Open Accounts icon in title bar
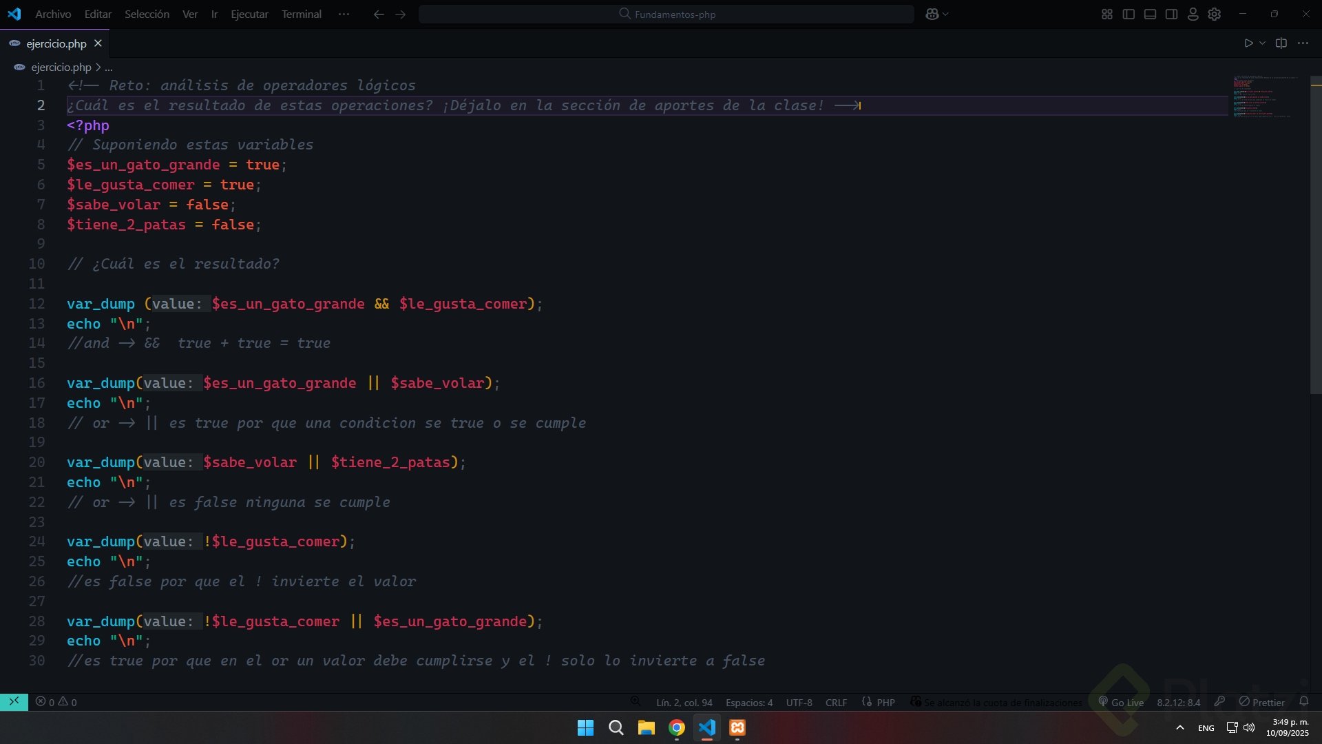The height and width of the screenshot is (744, 1322). coord(1193,14)
